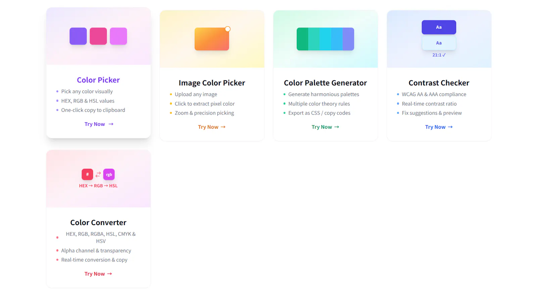Click 'WCAG AA & AAA compliance' text
Screen dimensions: 537x296
click(x=434, y=94)
